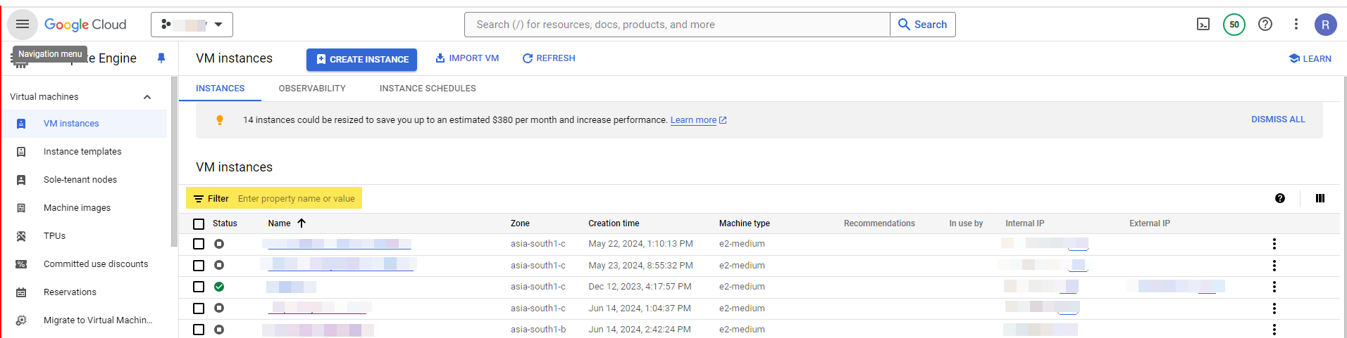Open the Help question mark icon
Viewport: 1347px width, 338px height.
[1265, 25]
